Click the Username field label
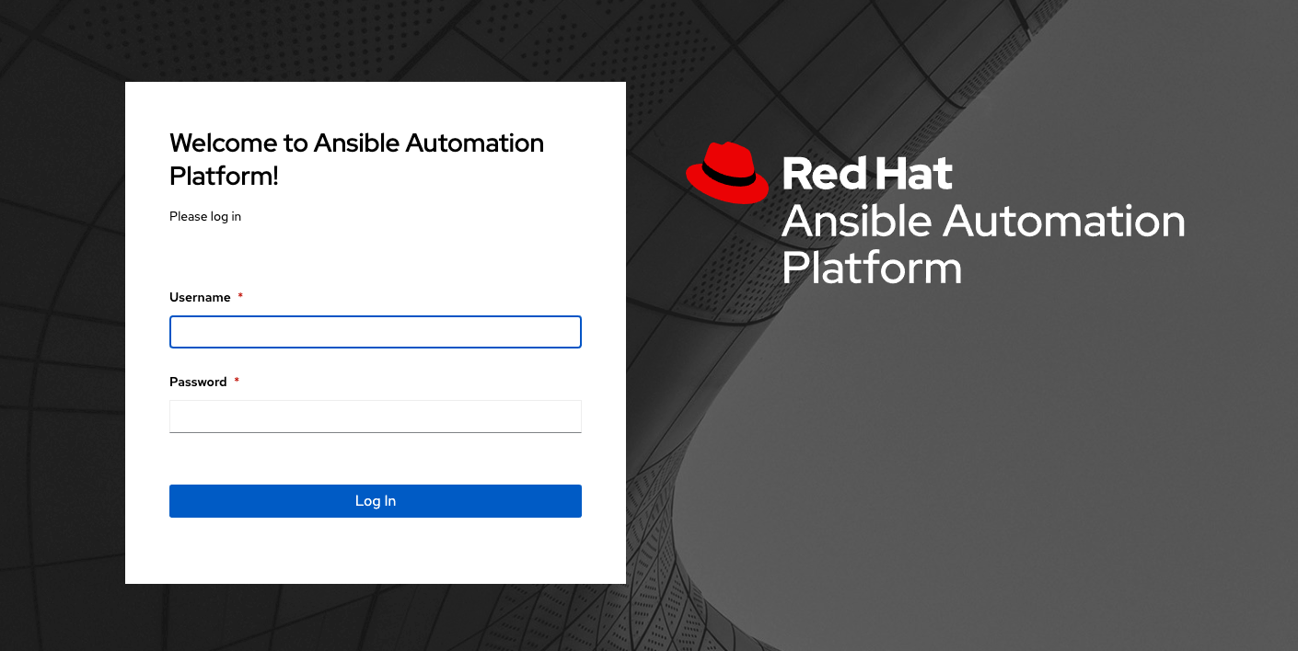The width and height of the screenshot is (1298, 651). pyautogui.click(x=200, y=298)
